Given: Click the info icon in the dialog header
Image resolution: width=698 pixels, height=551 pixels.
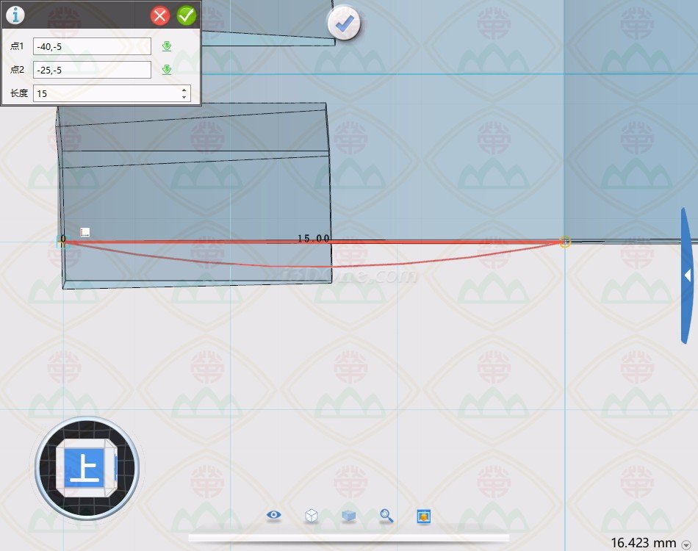Looking at the screenshot, I should tap(15, 15).
